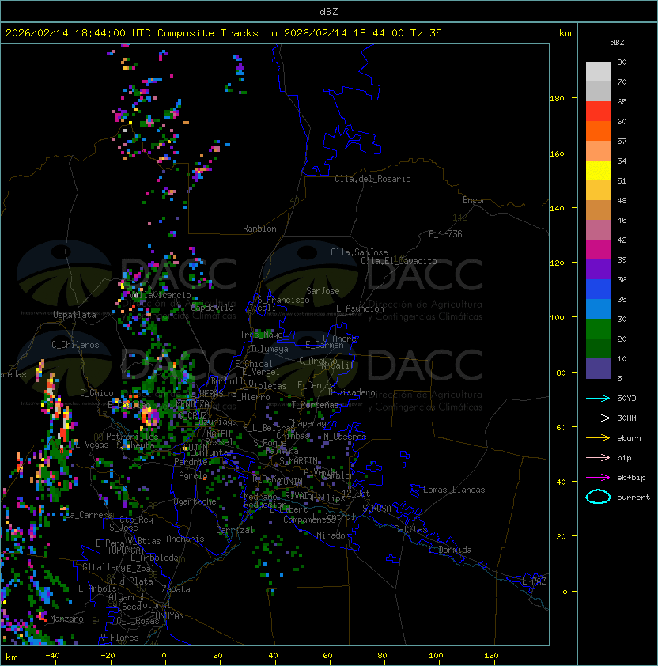Viewport: 658px width, 666px height.
Task: Click the 'SanJose' map label
Action: 323,291
